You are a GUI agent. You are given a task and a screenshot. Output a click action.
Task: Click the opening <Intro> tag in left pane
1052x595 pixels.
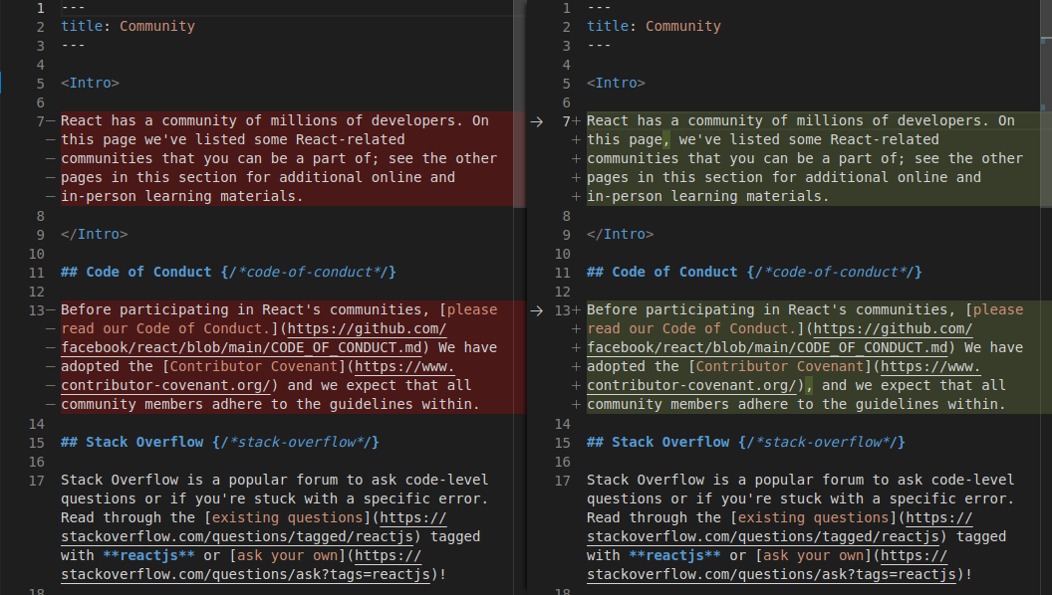click(x=90, y=84)
